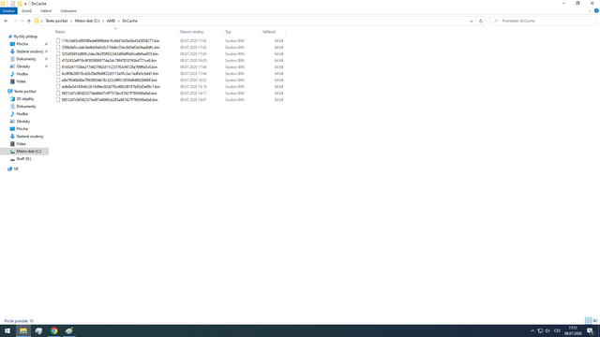Open the address bar history dropdown
The image size is (600, 337).
[x=472, y=21]
